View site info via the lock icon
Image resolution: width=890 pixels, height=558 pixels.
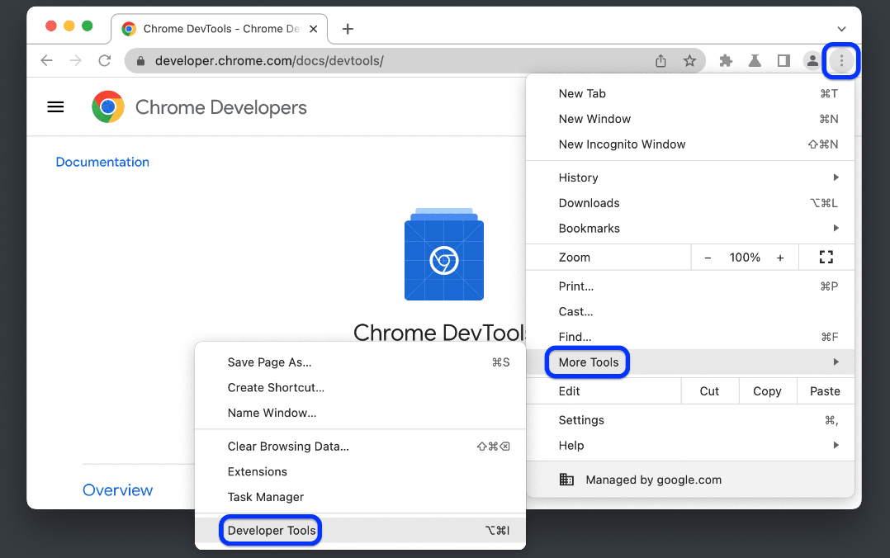(x=140, y=61)
